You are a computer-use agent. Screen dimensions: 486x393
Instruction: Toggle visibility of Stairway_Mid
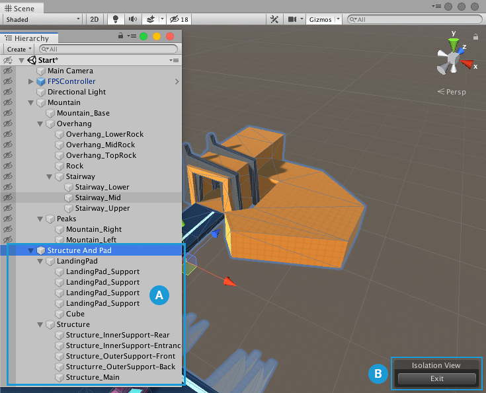pos(8,197)
